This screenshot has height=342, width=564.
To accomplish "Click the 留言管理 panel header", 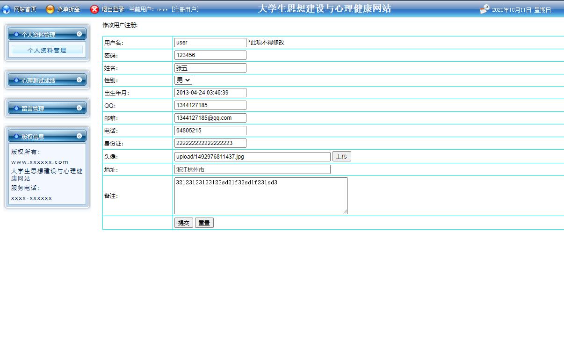I will [47, 108].
